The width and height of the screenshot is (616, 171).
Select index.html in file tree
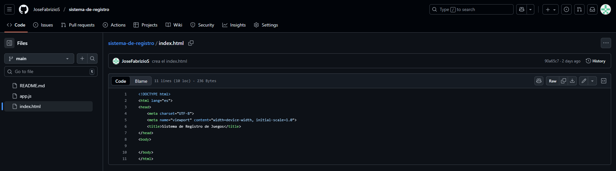(x=48, y=106)
